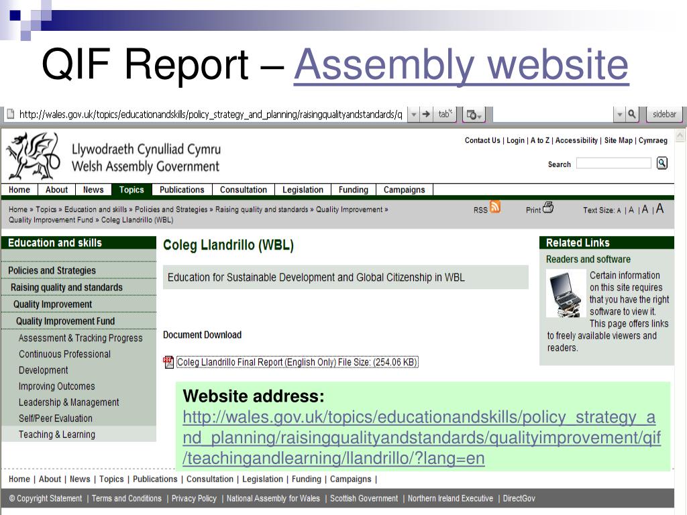The image size is (687, 515).
Task: Select the Publications tab in main navigation
Action: (182, 190)
